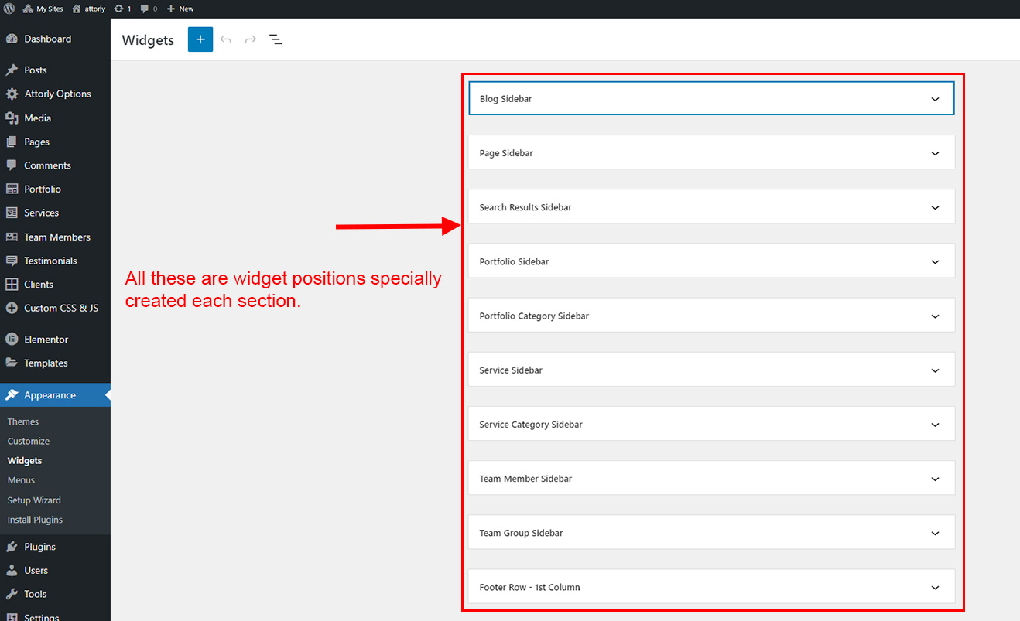Open My Sites in admin bar

point(44,9)
